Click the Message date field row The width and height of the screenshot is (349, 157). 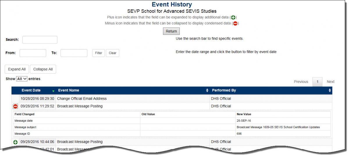coord(172,121)
